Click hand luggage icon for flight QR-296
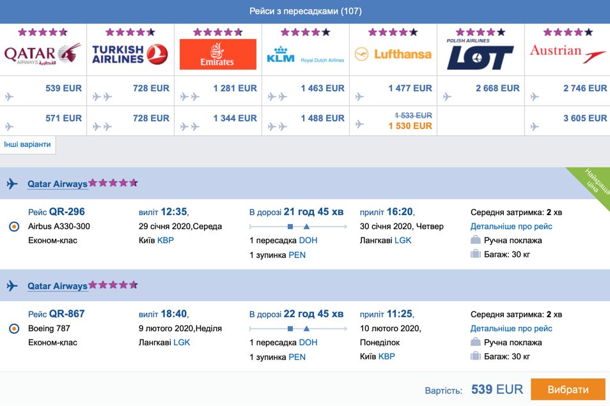Image resolution: width=610 pixels, height=406 pixels. [475, 240]
